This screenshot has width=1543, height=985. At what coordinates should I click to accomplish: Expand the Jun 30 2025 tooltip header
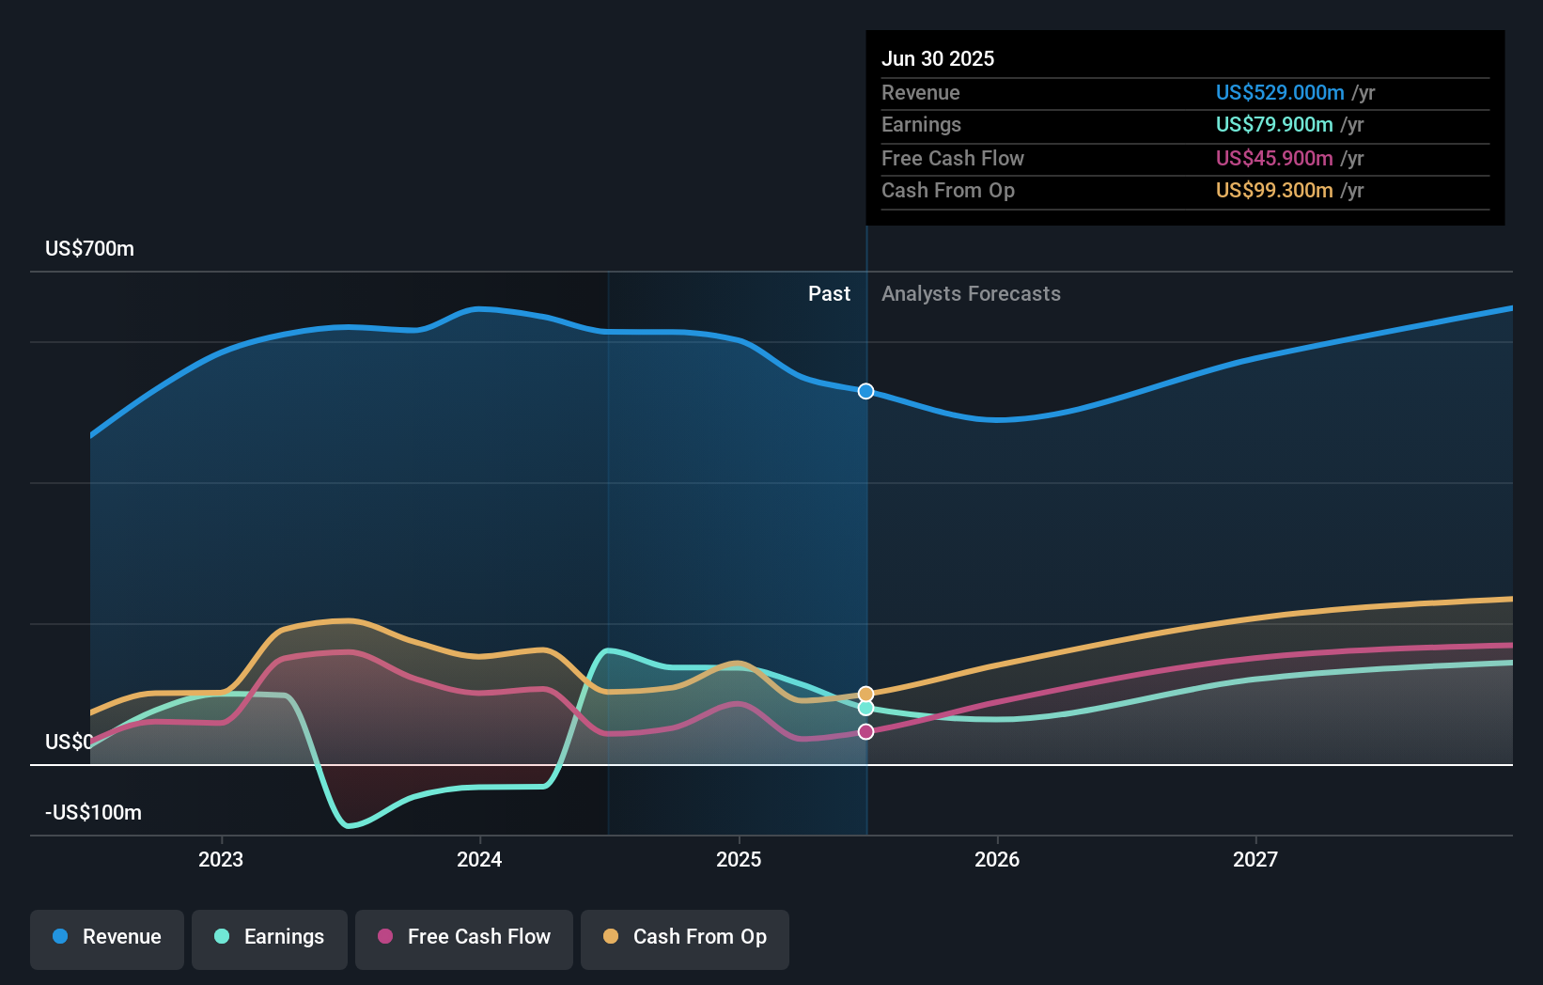pyautogui.click(x=938, y=58)
